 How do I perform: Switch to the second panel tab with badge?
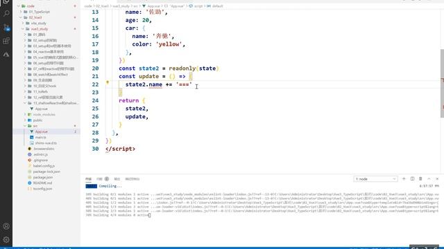[103, 179]
